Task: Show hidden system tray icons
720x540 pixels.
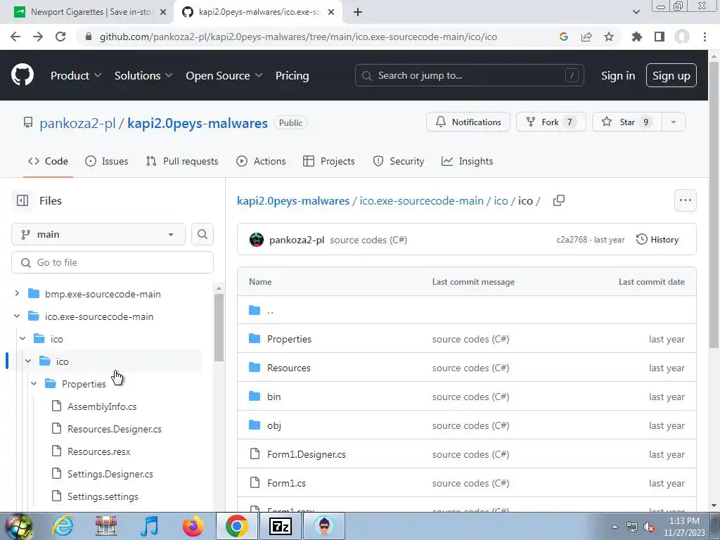Action: coord(615,527)
